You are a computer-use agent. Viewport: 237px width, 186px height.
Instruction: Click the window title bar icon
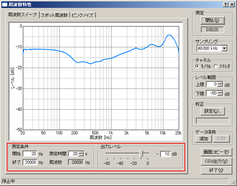(5, 5)
